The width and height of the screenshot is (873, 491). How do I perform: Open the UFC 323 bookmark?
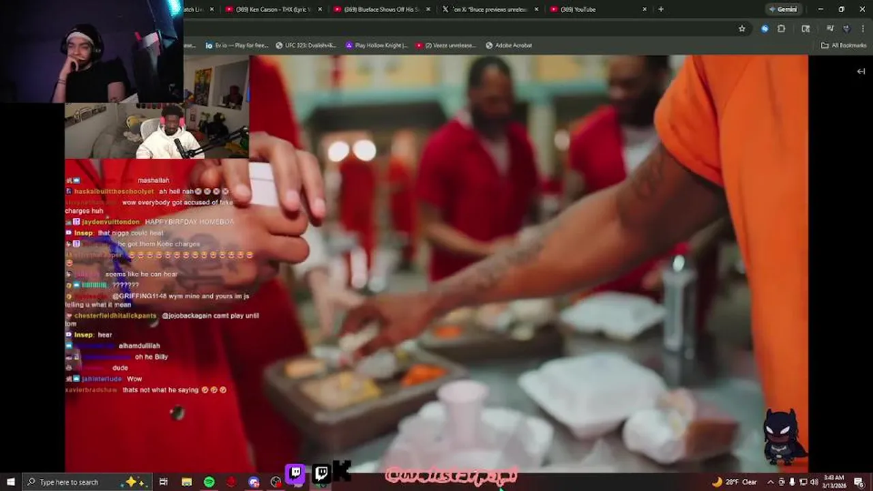[x=306, y=46]
